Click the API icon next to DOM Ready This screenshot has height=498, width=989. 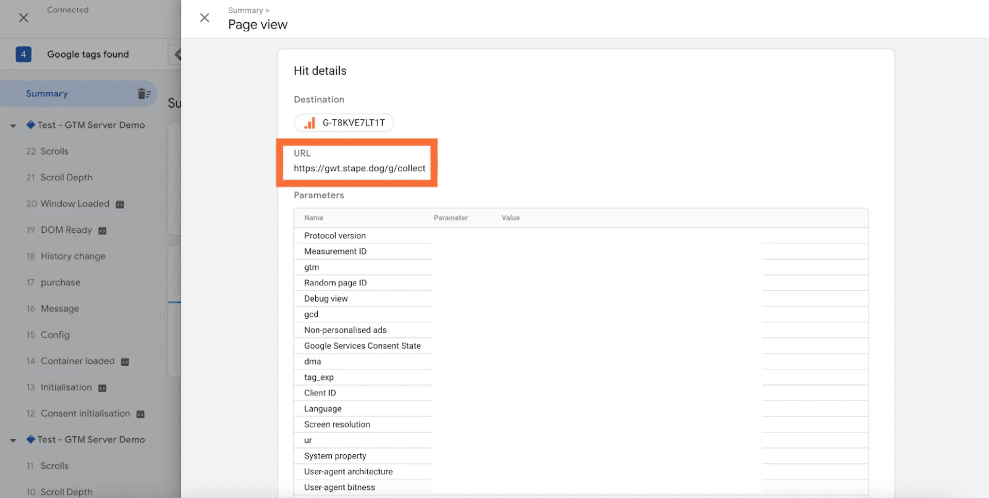[x=103, y=231]
